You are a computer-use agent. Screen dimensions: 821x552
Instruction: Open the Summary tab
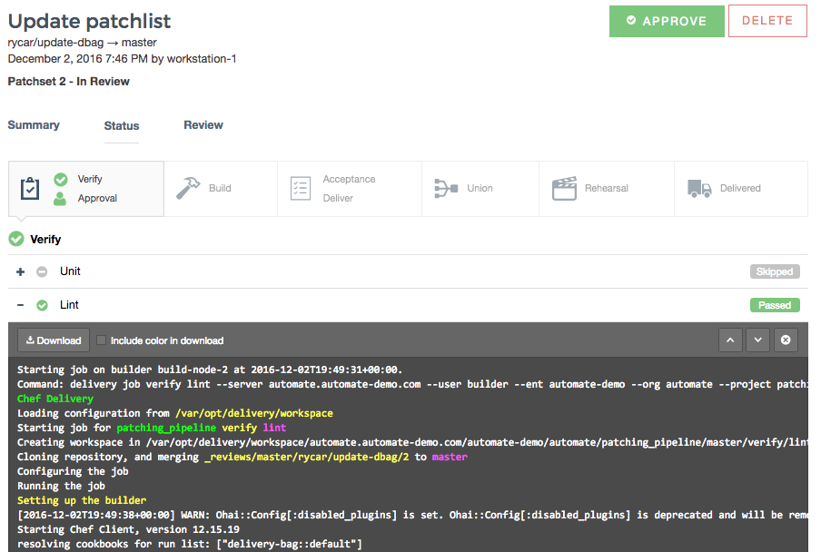pos(34,125)
